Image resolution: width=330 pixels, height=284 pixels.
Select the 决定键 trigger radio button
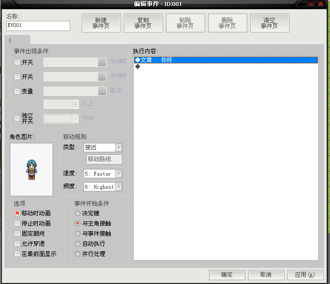click(77, 213)
